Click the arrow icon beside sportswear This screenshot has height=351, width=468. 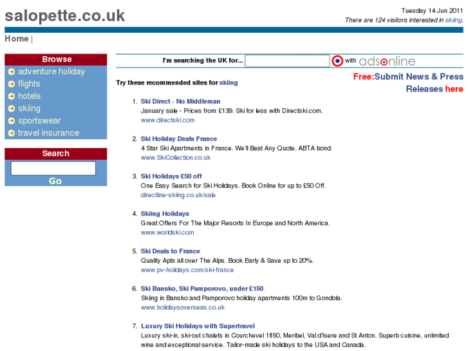[12, 120]
